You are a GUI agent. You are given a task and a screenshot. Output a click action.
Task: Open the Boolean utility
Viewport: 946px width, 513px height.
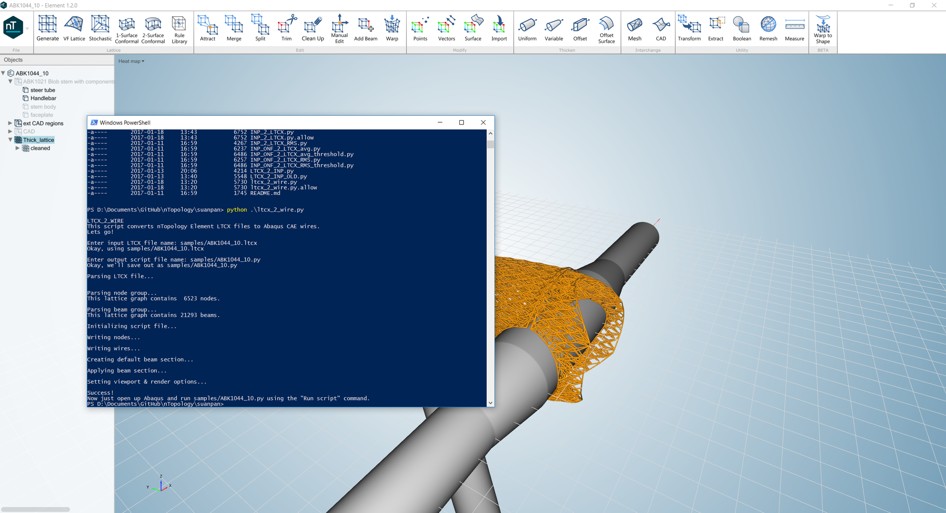pos(742,28)
